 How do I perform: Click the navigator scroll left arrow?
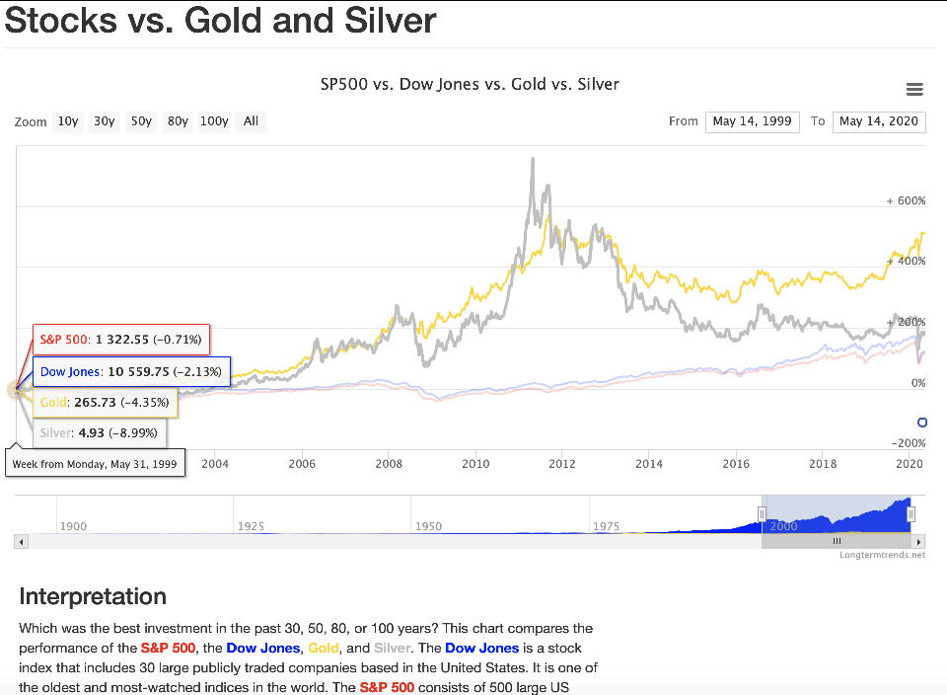[x=20, y=542]
